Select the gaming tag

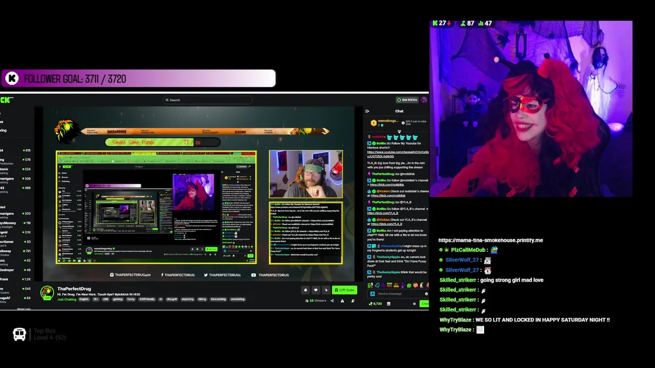(118, 300)
